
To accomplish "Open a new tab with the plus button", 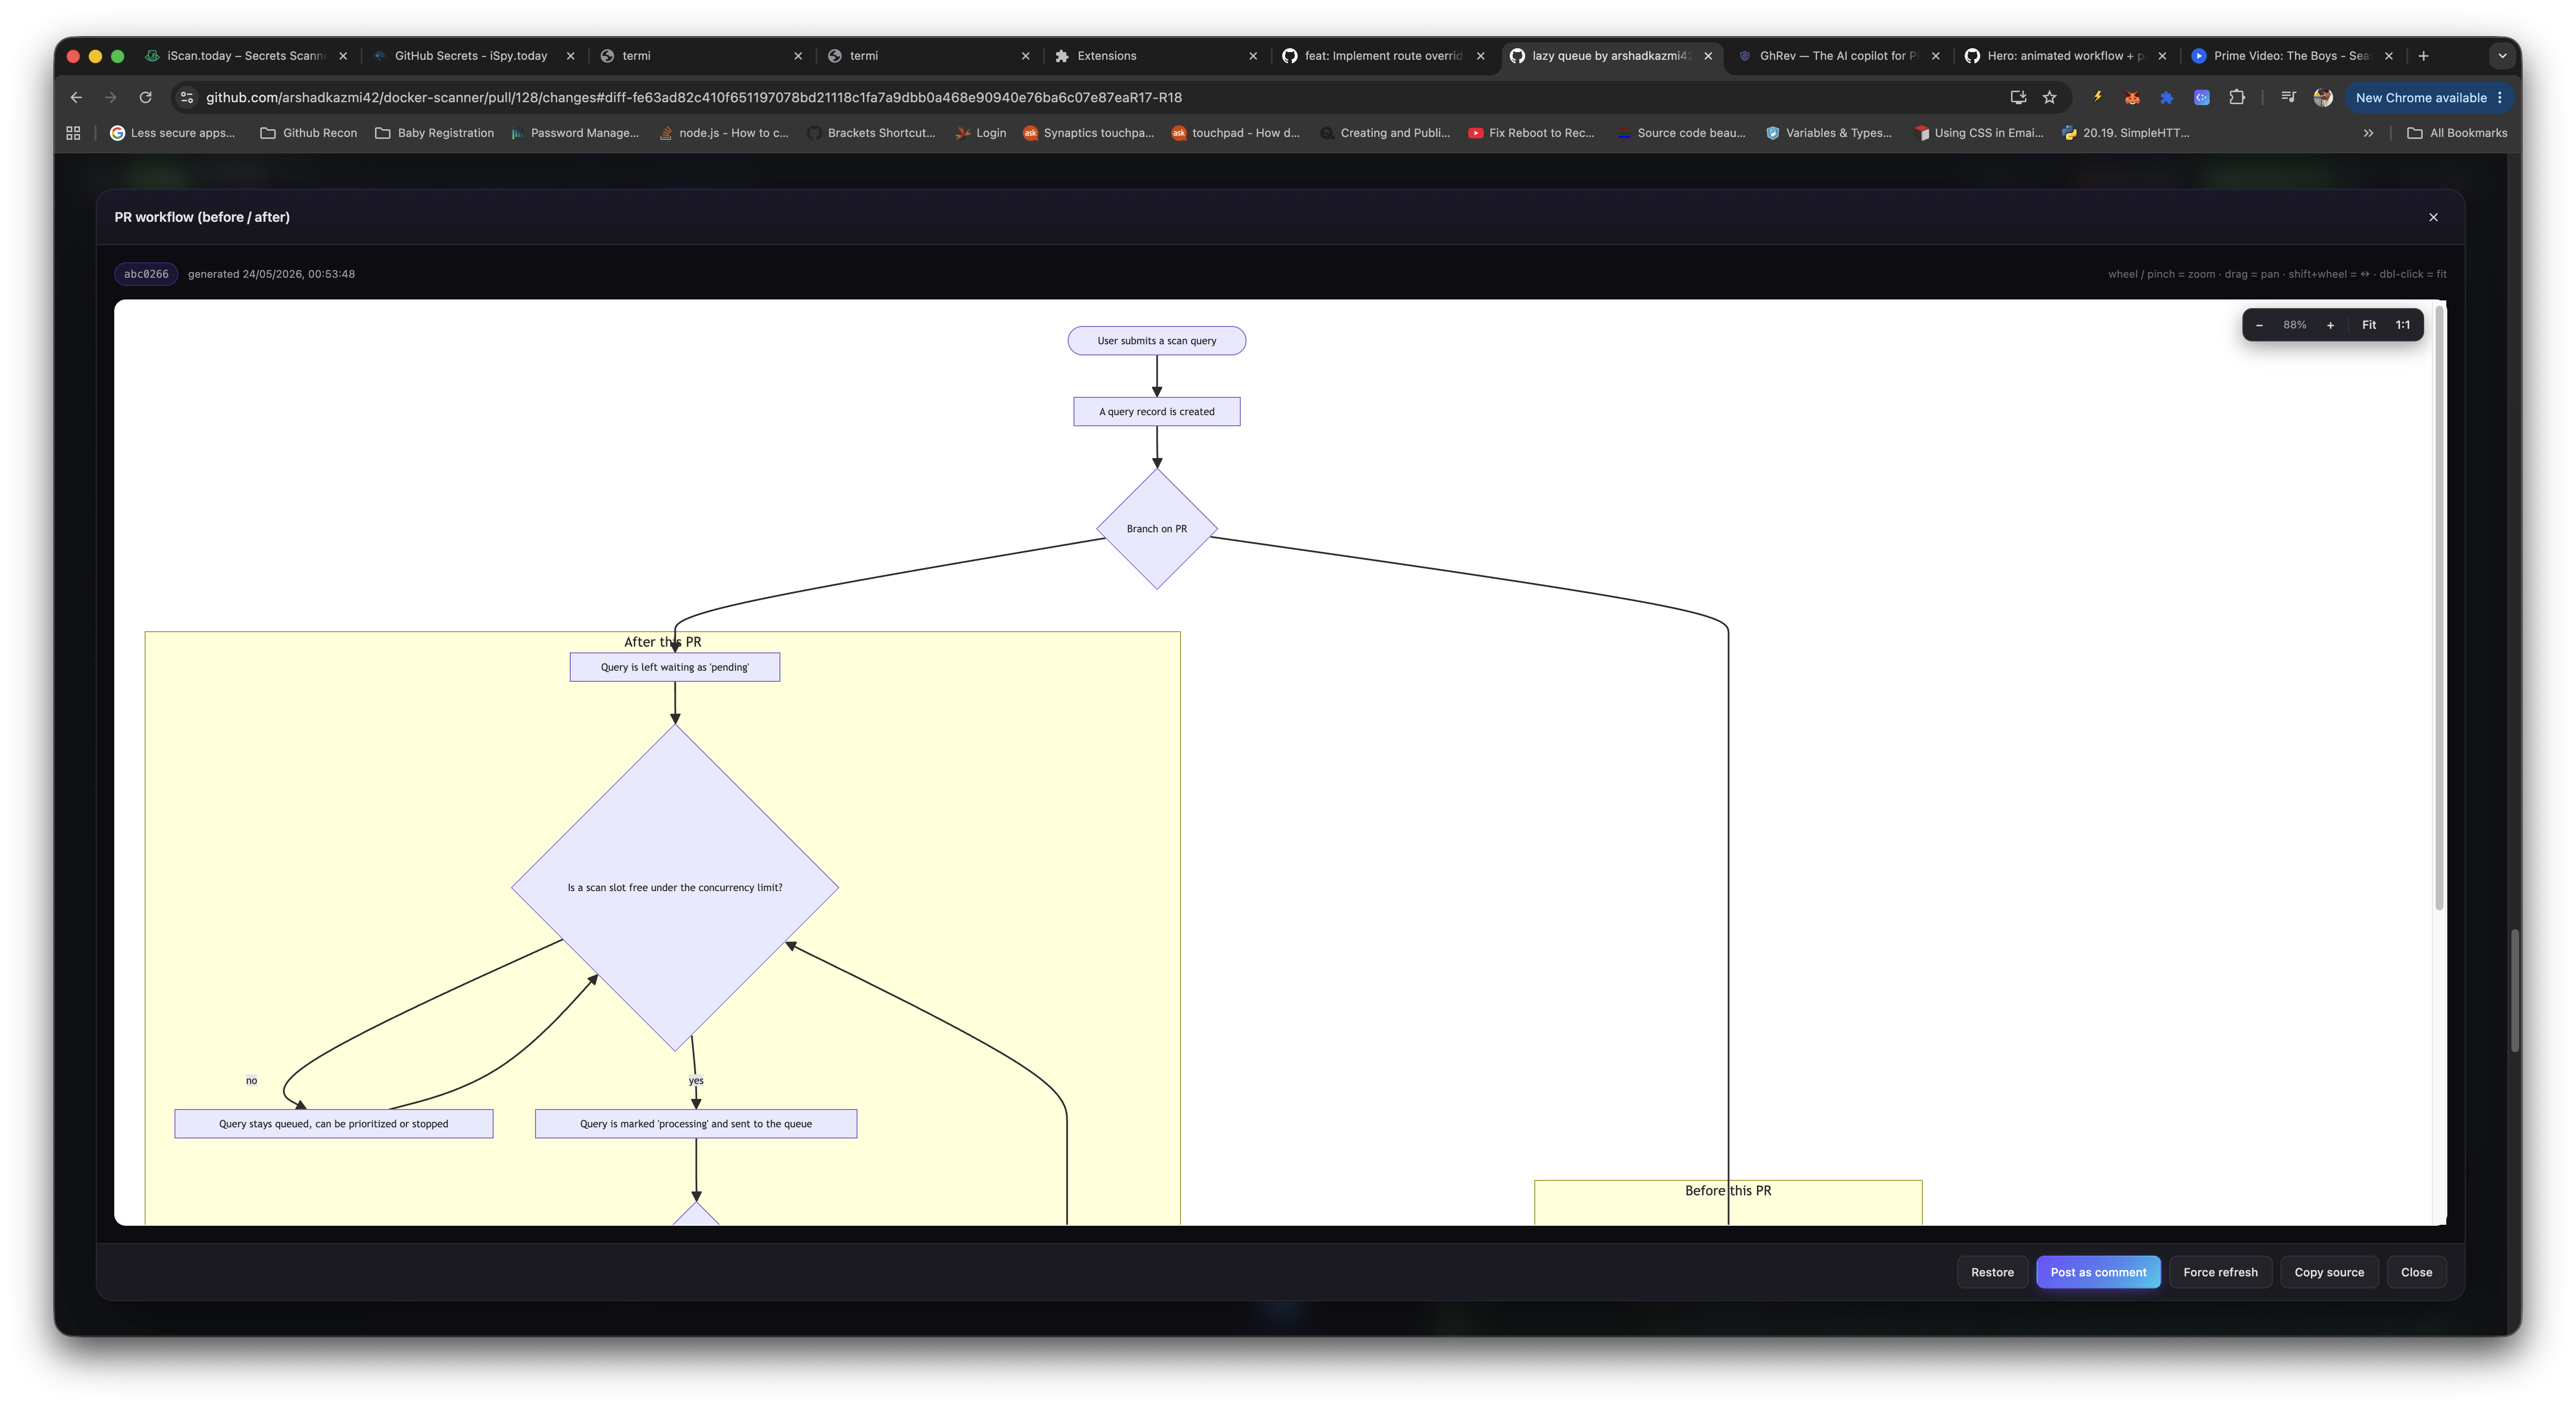I will click(2423, 56).
